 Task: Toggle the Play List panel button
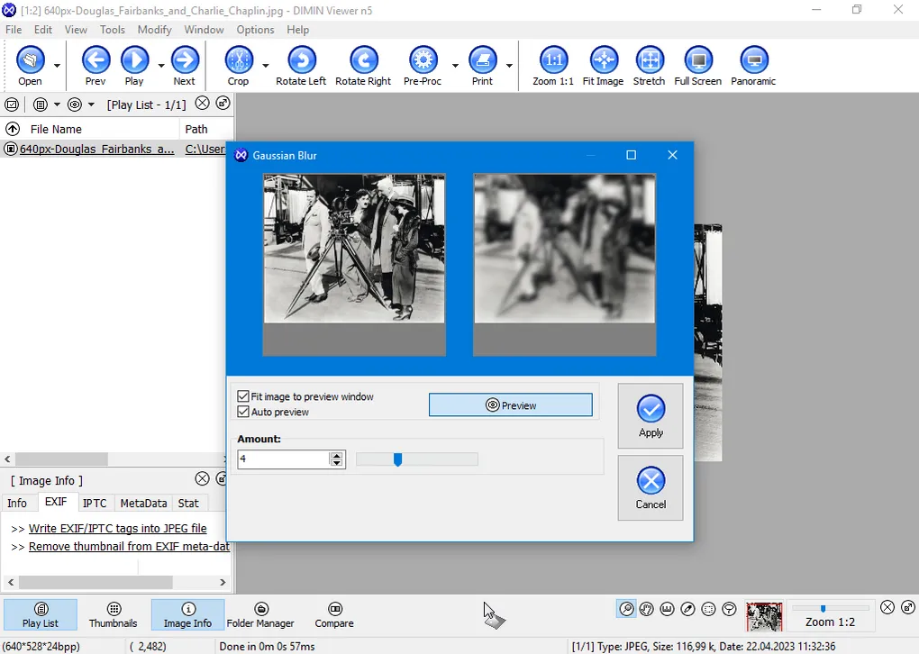(41, 614)
